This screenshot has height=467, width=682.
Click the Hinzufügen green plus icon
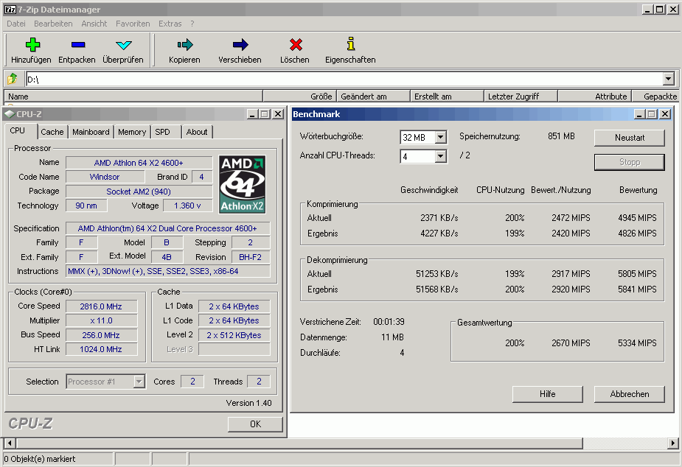[x=32, y=44]
